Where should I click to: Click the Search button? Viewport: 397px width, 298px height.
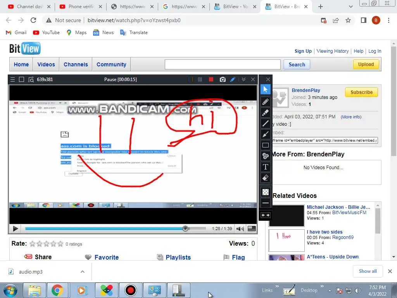[297, 64]
